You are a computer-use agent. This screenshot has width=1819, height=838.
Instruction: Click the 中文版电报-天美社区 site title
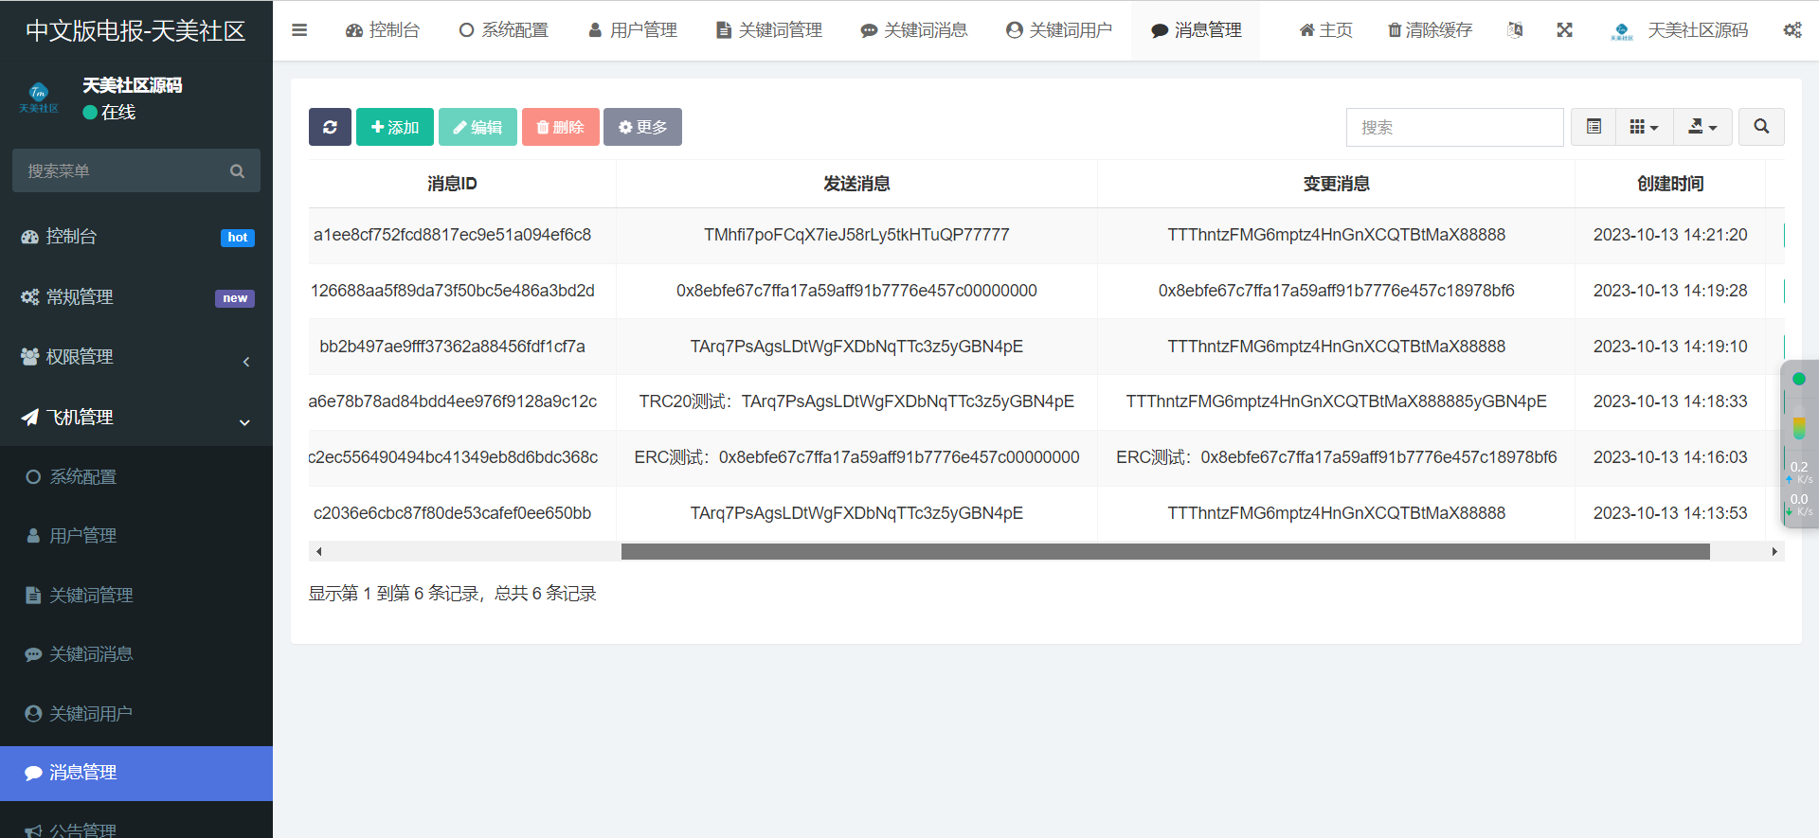pyautogui.click(x=135, y=31)
